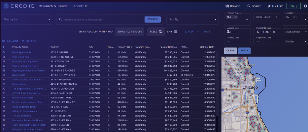Focus the search locations and properties field

103,19
